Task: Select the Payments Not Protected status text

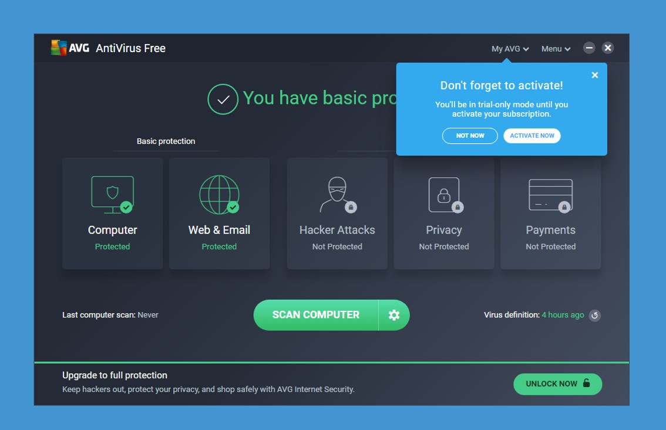Action: click(x=550, y=246)
